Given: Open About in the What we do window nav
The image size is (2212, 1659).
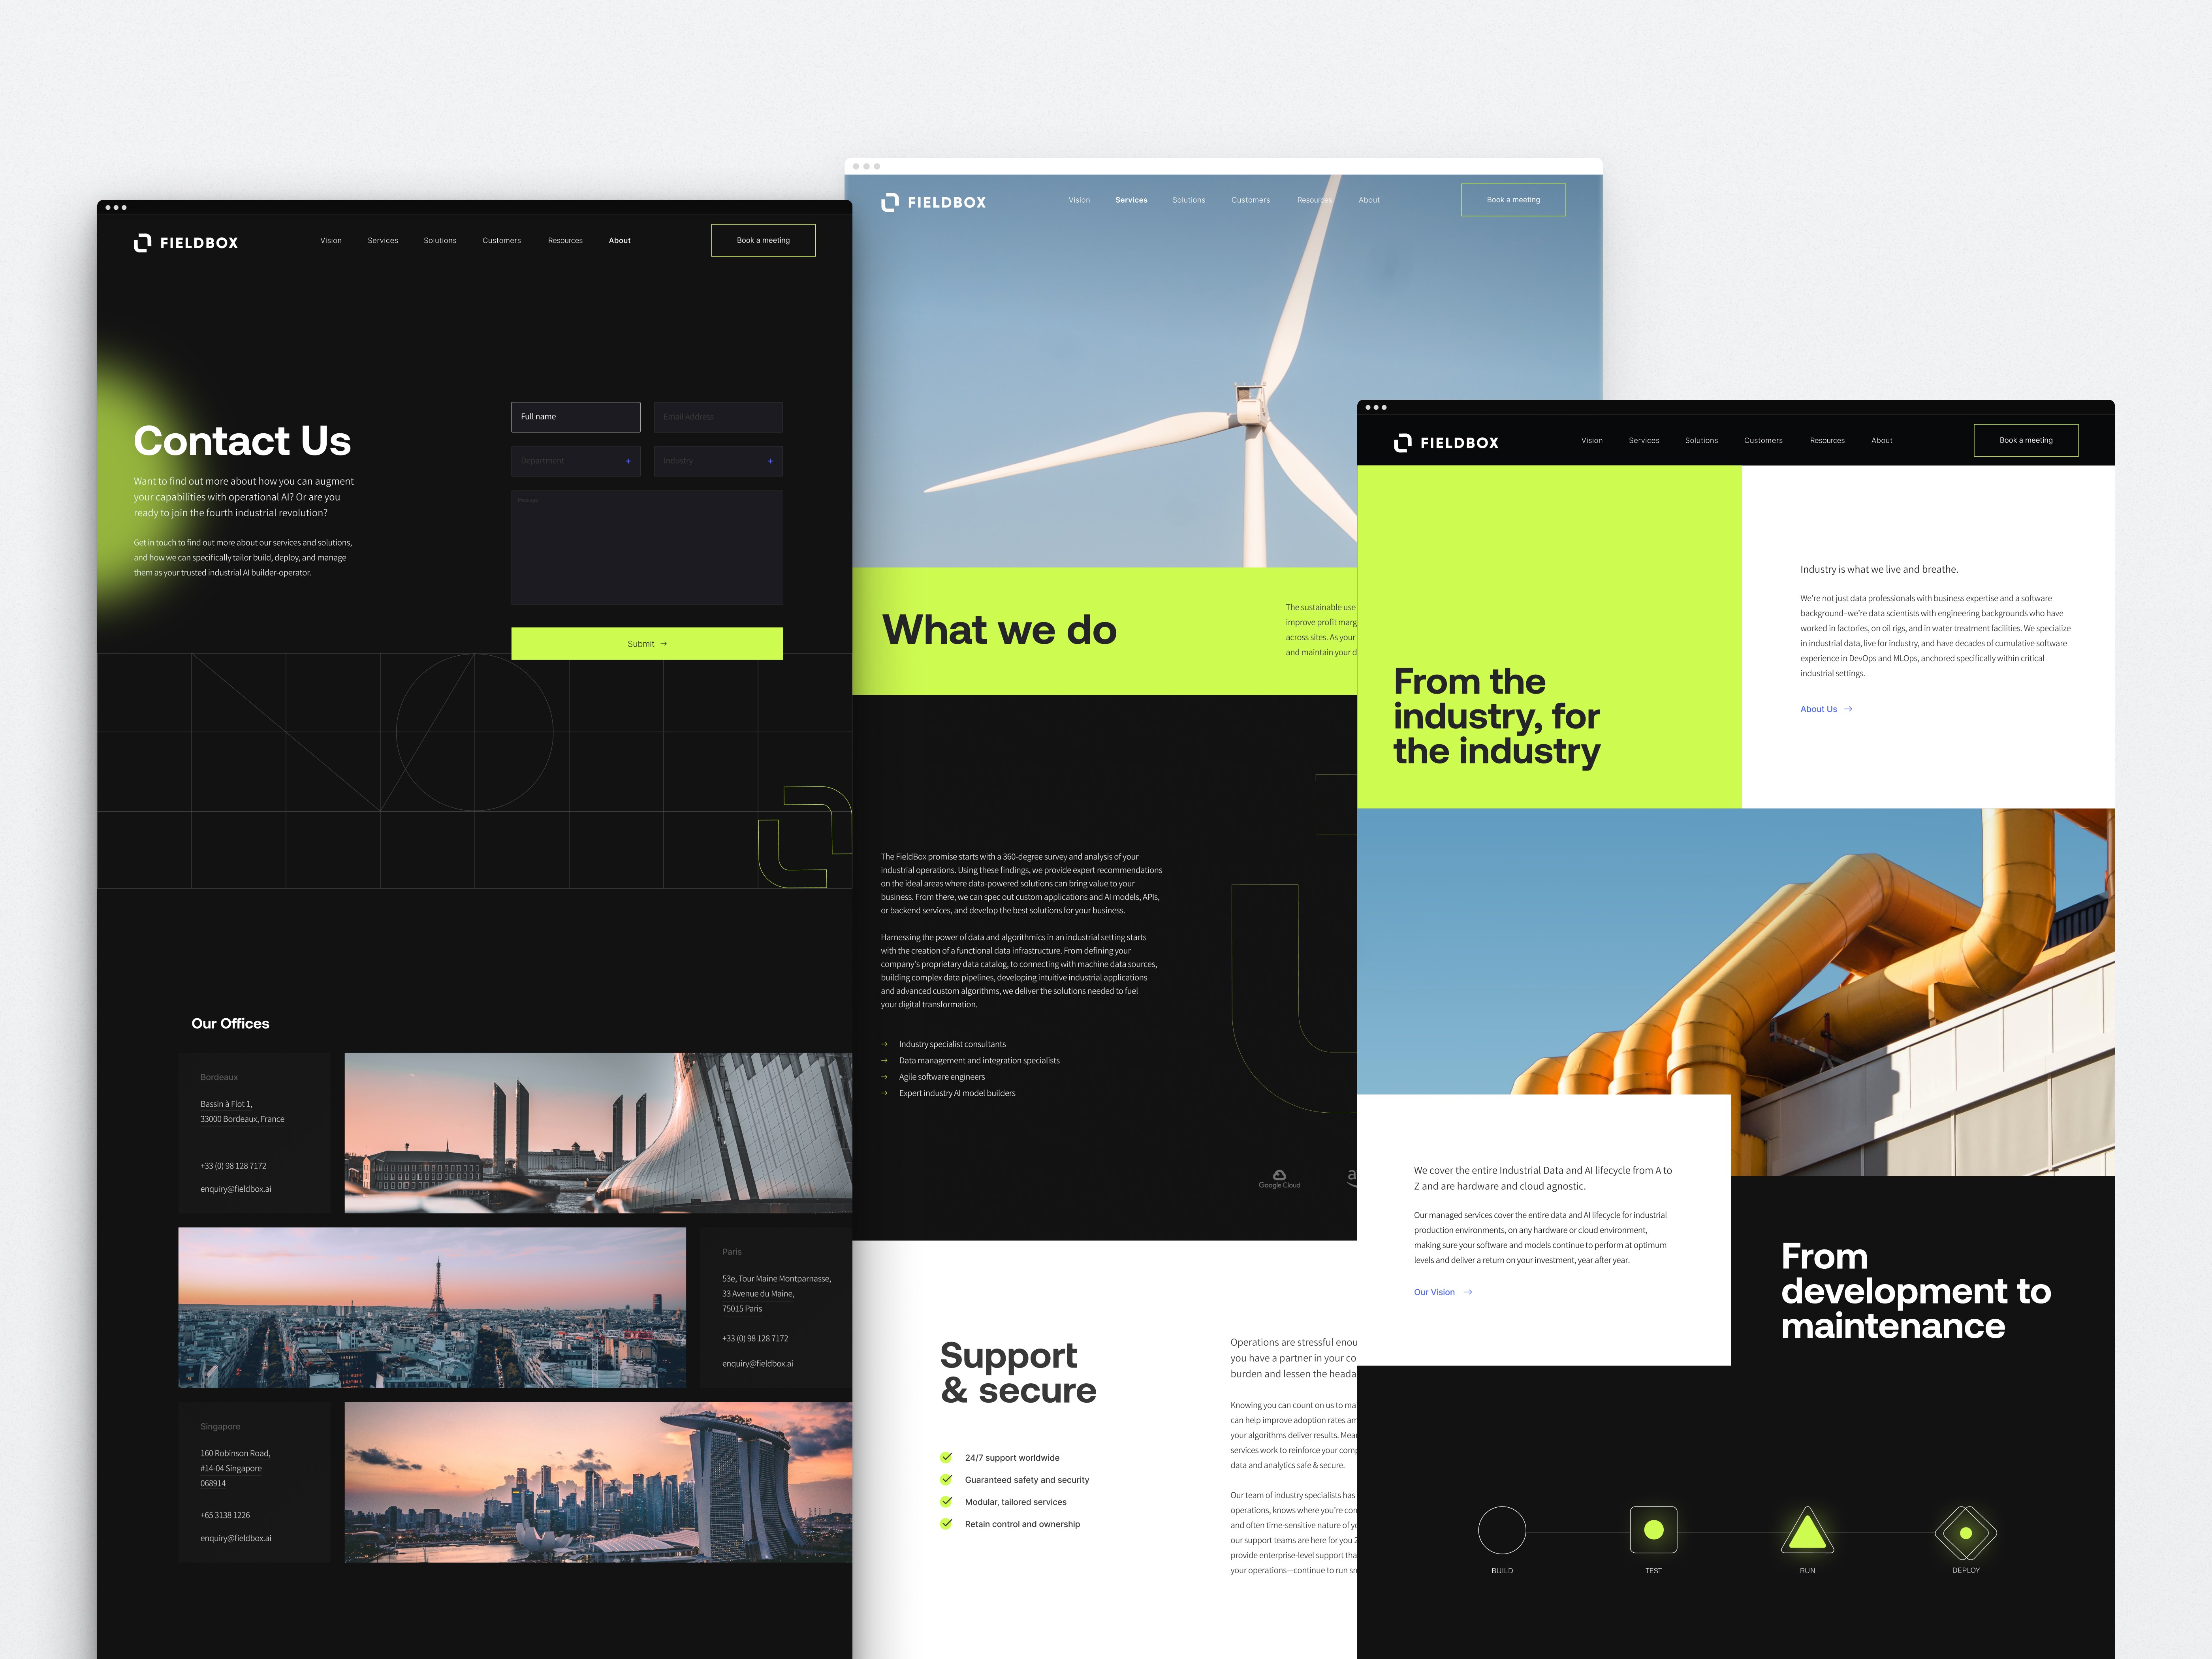Looking at the screenshot, I should pos(1369,200).
